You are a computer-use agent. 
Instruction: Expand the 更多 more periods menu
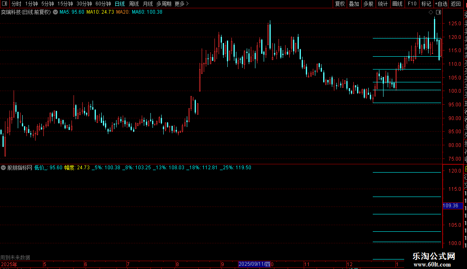pyautogui.click(x=182, y=4)
